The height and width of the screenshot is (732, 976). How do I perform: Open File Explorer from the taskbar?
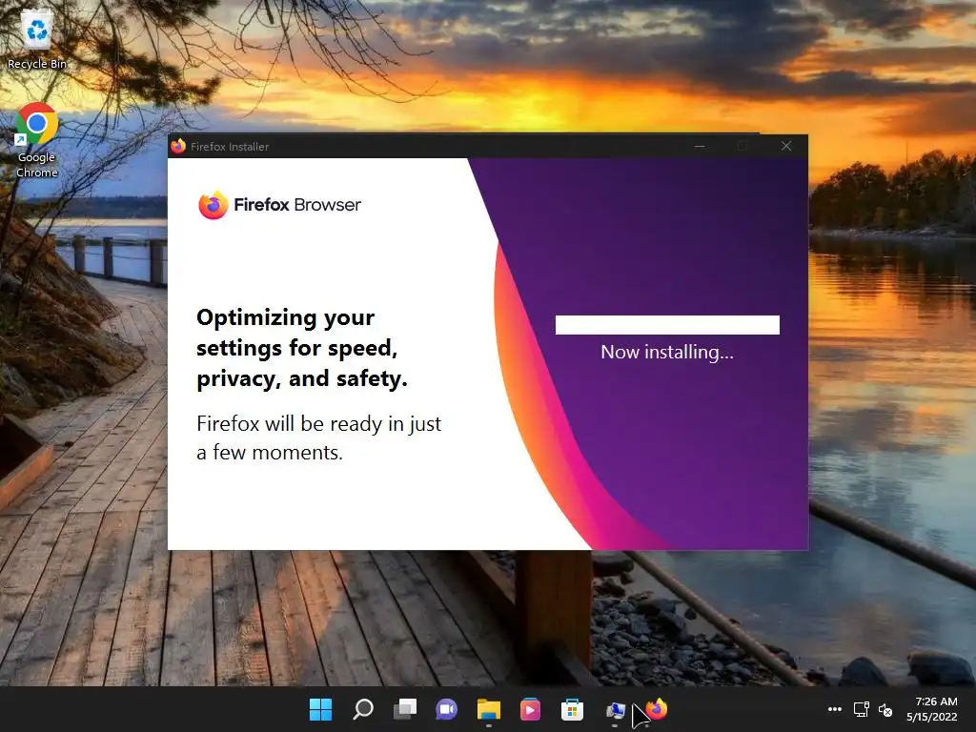pyautogui.click(x=489, y=709)
